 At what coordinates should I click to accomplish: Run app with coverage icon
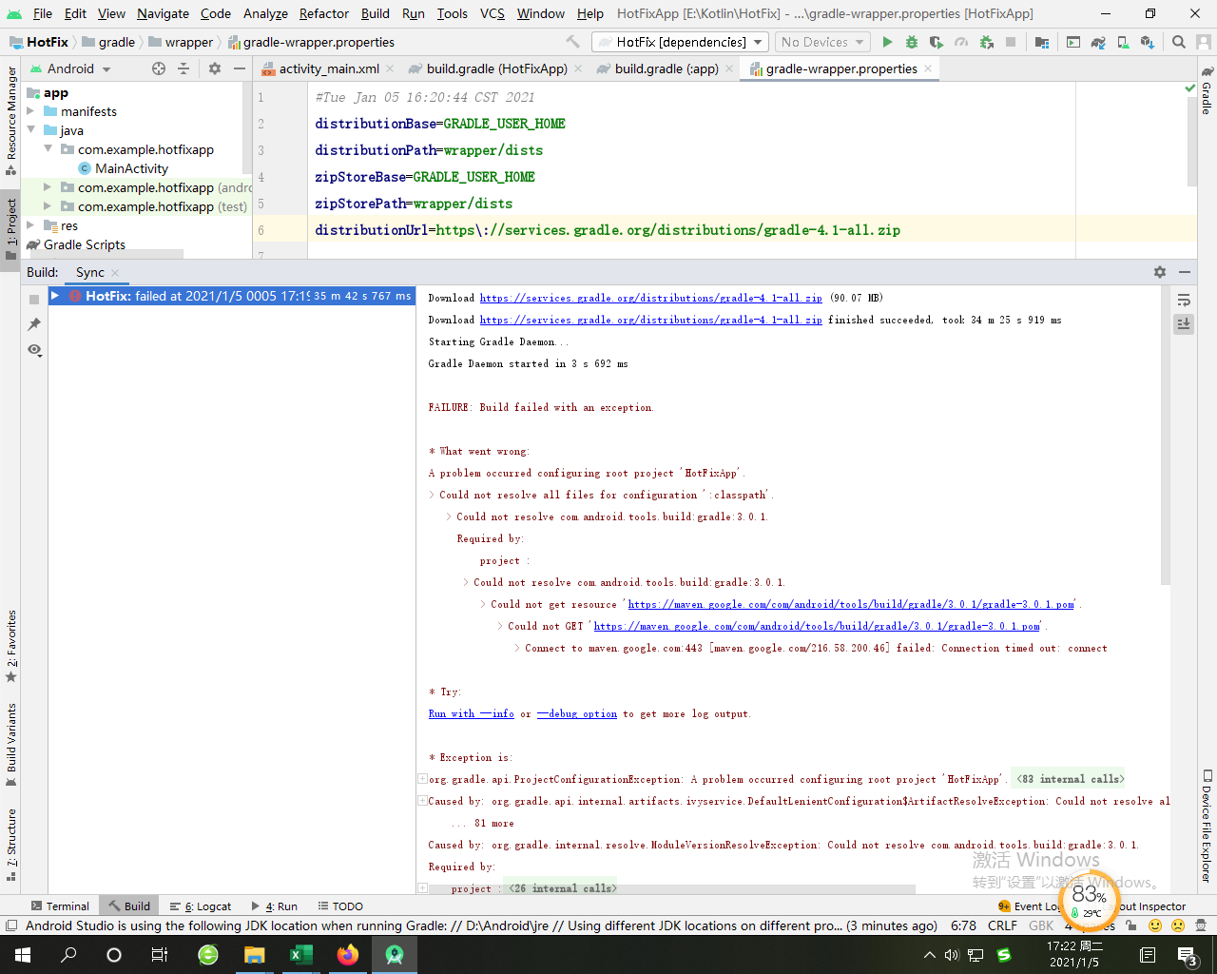click(x=937, y=42)
